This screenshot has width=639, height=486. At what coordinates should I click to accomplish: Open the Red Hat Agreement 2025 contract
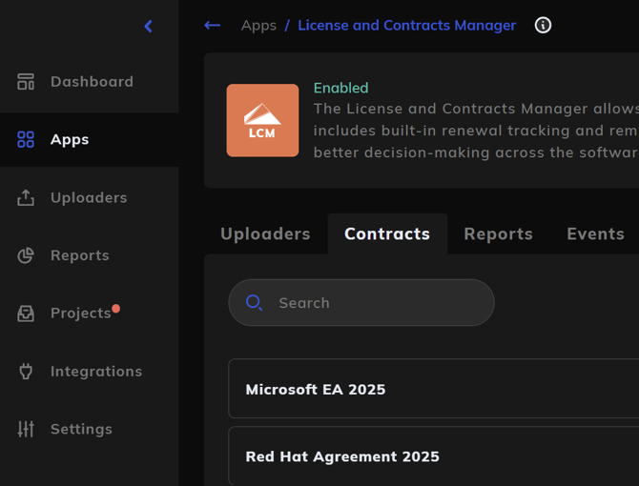pos(342,456)
